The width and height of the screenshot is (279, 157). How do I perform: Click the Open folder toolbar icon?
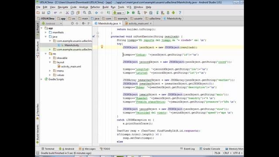(38, 13)
